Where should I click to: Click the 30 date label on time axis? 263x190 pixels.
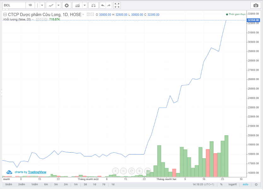241,179
